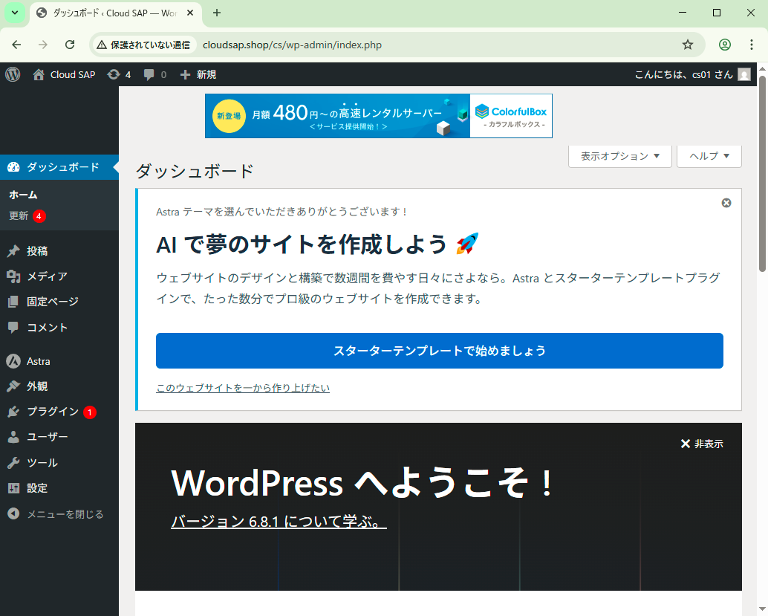The width and height of the screenshot is (768, 616).
Task: Open ユーザー menu label
Action: pos(47,437)
